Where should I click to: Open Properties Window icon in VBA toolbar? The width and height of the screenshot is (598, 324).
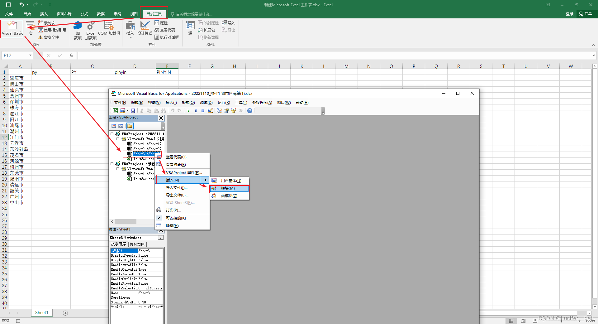[226, 111]
